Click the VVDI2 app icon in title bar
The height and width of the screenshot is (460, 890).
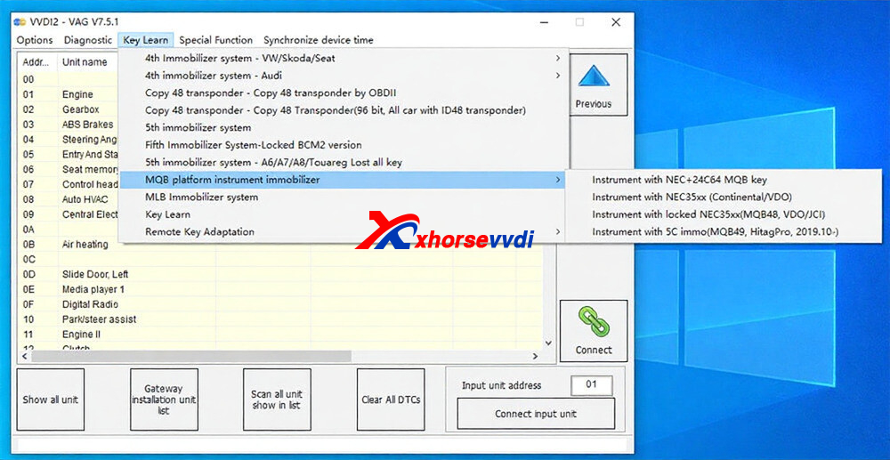coord(20,21)
